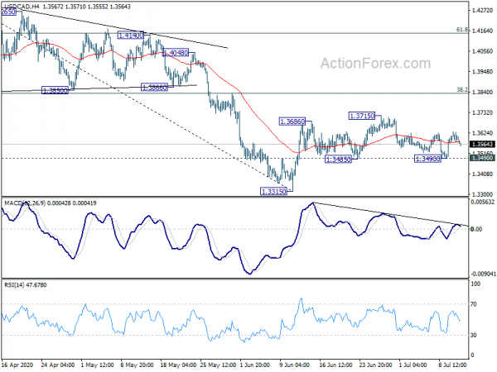Click the 1.41640 price axis value

(482, 31)
